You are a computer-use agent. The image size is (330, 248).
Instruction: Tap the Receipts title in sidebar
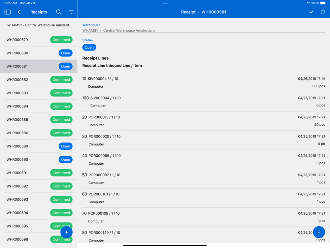pyautogui.click(x=39, y=12)
